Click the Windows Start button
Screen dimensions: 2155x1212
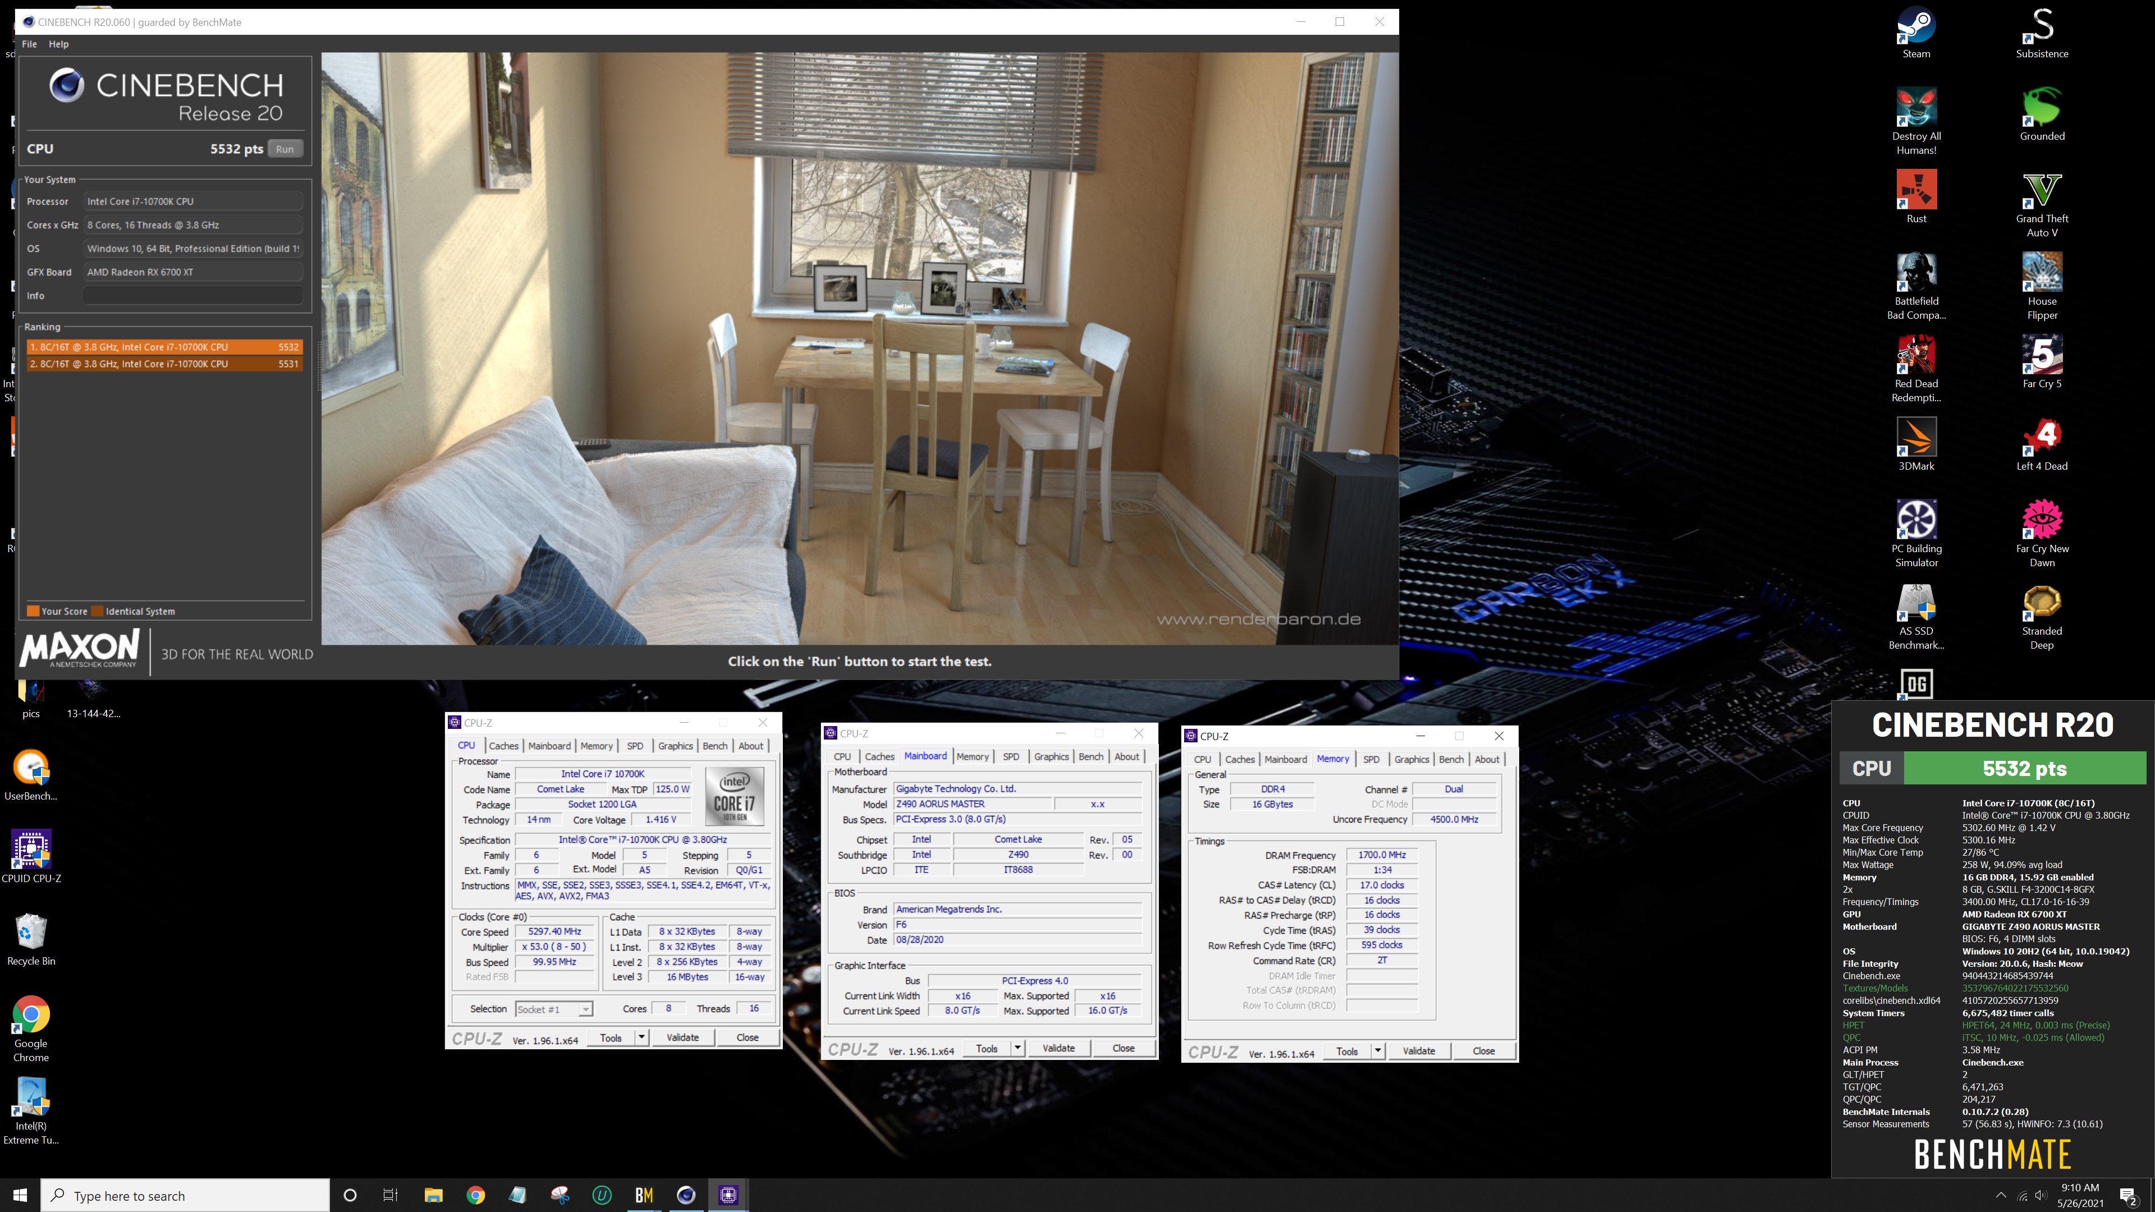click(x=20, y=1195)
